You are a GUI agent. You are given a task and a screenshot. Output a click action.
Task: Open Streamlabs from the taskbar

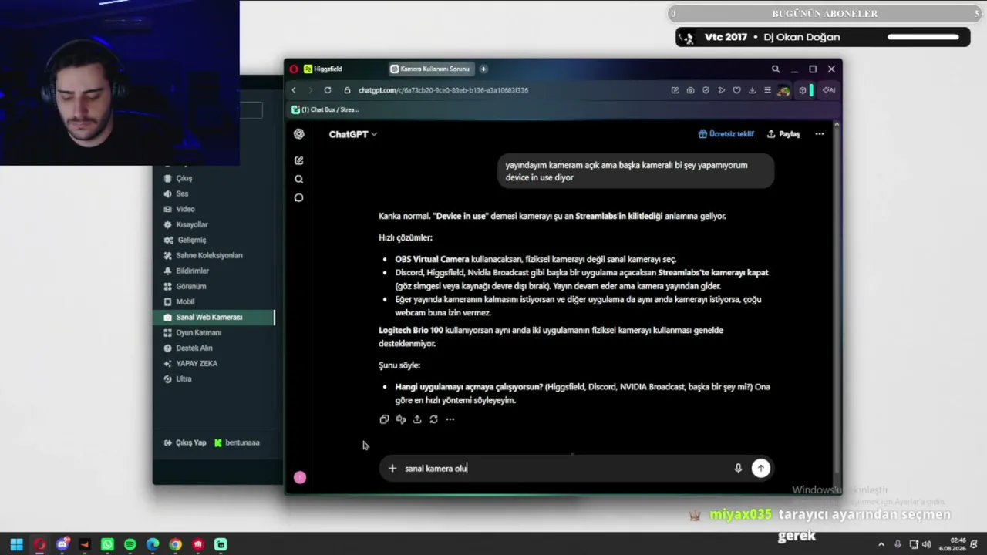coord(221,544)
